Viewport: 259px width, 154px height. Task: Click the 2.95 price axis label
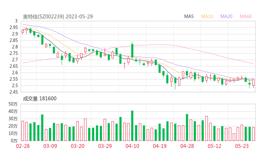click(14, 27)
